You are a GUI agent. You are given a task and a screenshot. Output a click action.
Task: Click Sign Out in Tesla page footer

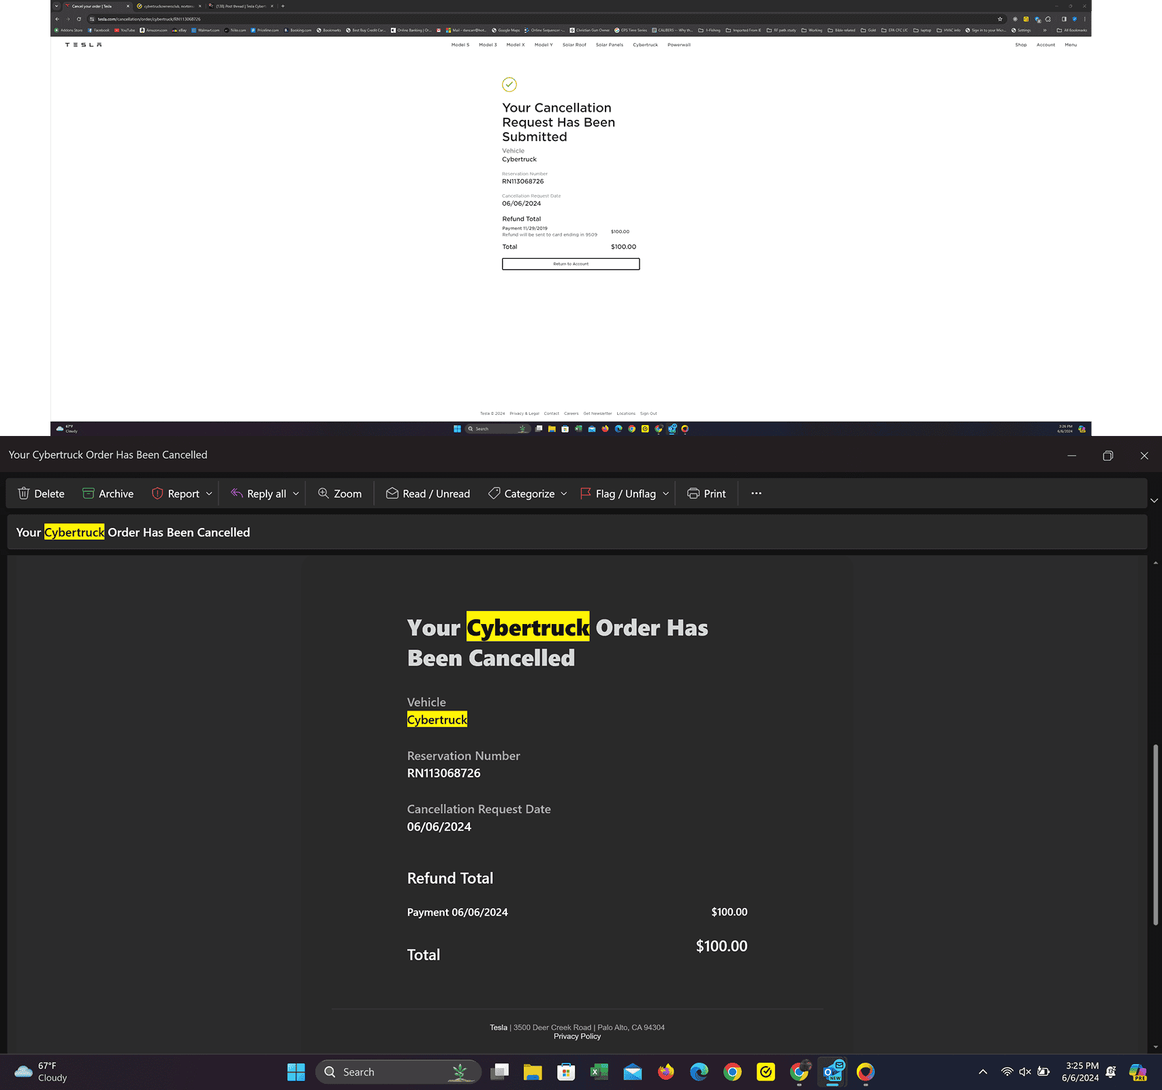648,414
